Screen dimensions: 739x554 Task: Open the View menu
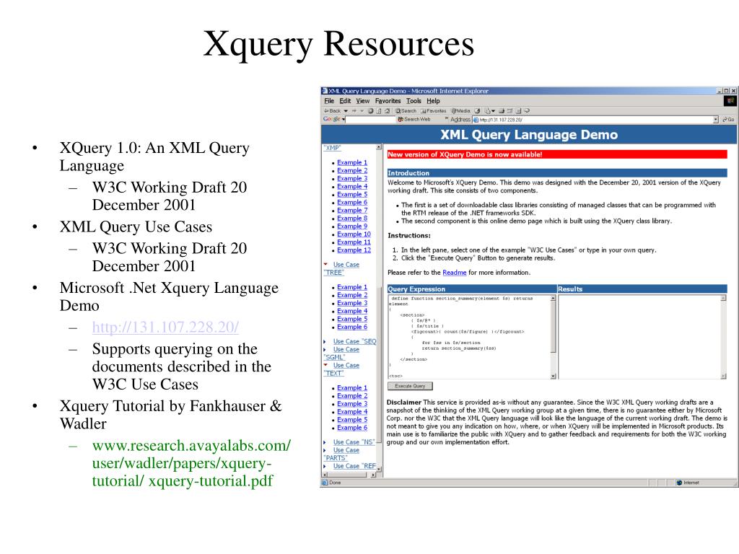coord(362,101)
